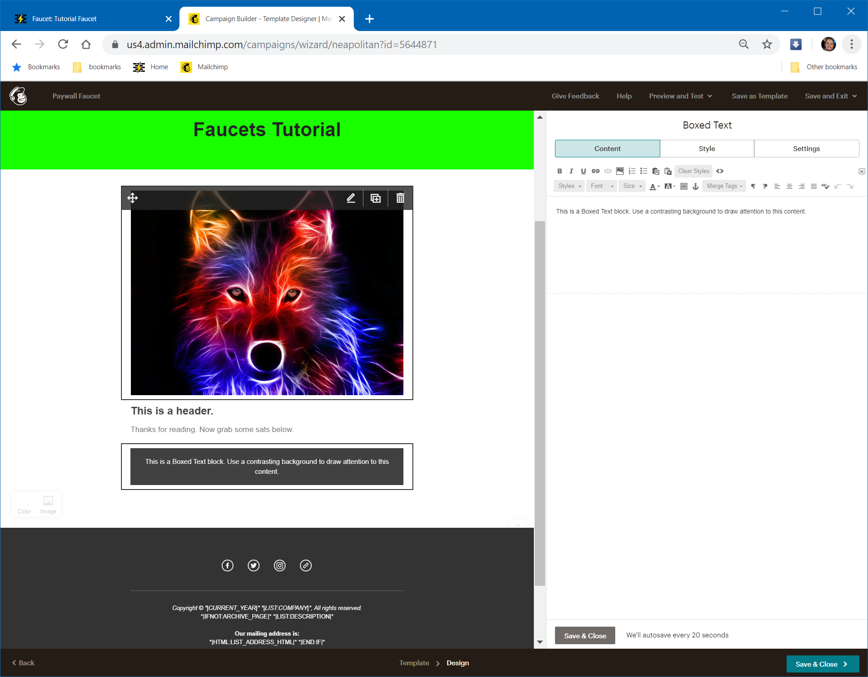Screen dimensions: 868x677
Task: Insert a link with the chain icon
Action: point(595,171)
